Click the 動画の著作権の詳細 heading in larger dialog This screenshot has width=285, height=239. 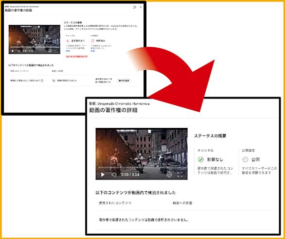(113, 110)
